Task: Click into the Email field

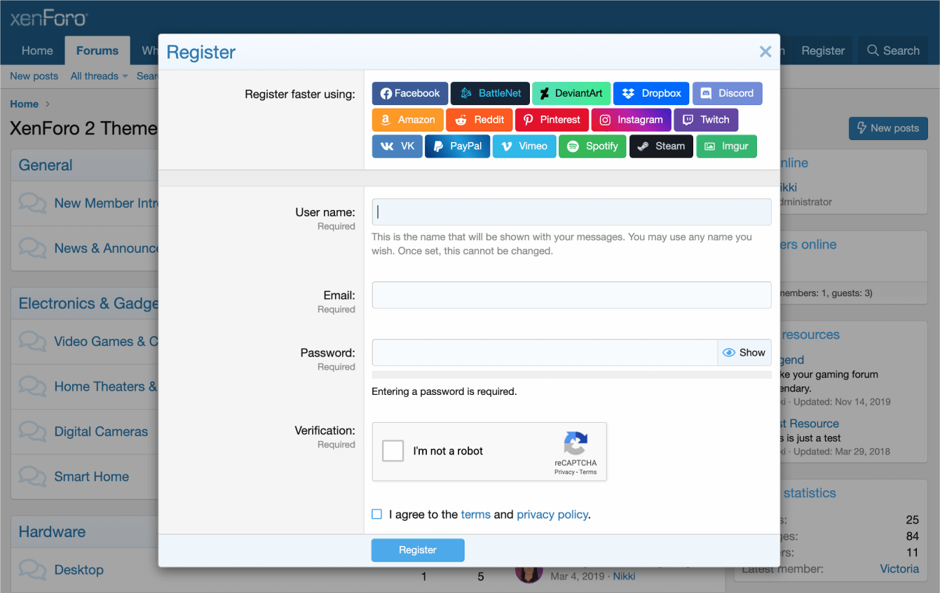Action: [571, 295]
